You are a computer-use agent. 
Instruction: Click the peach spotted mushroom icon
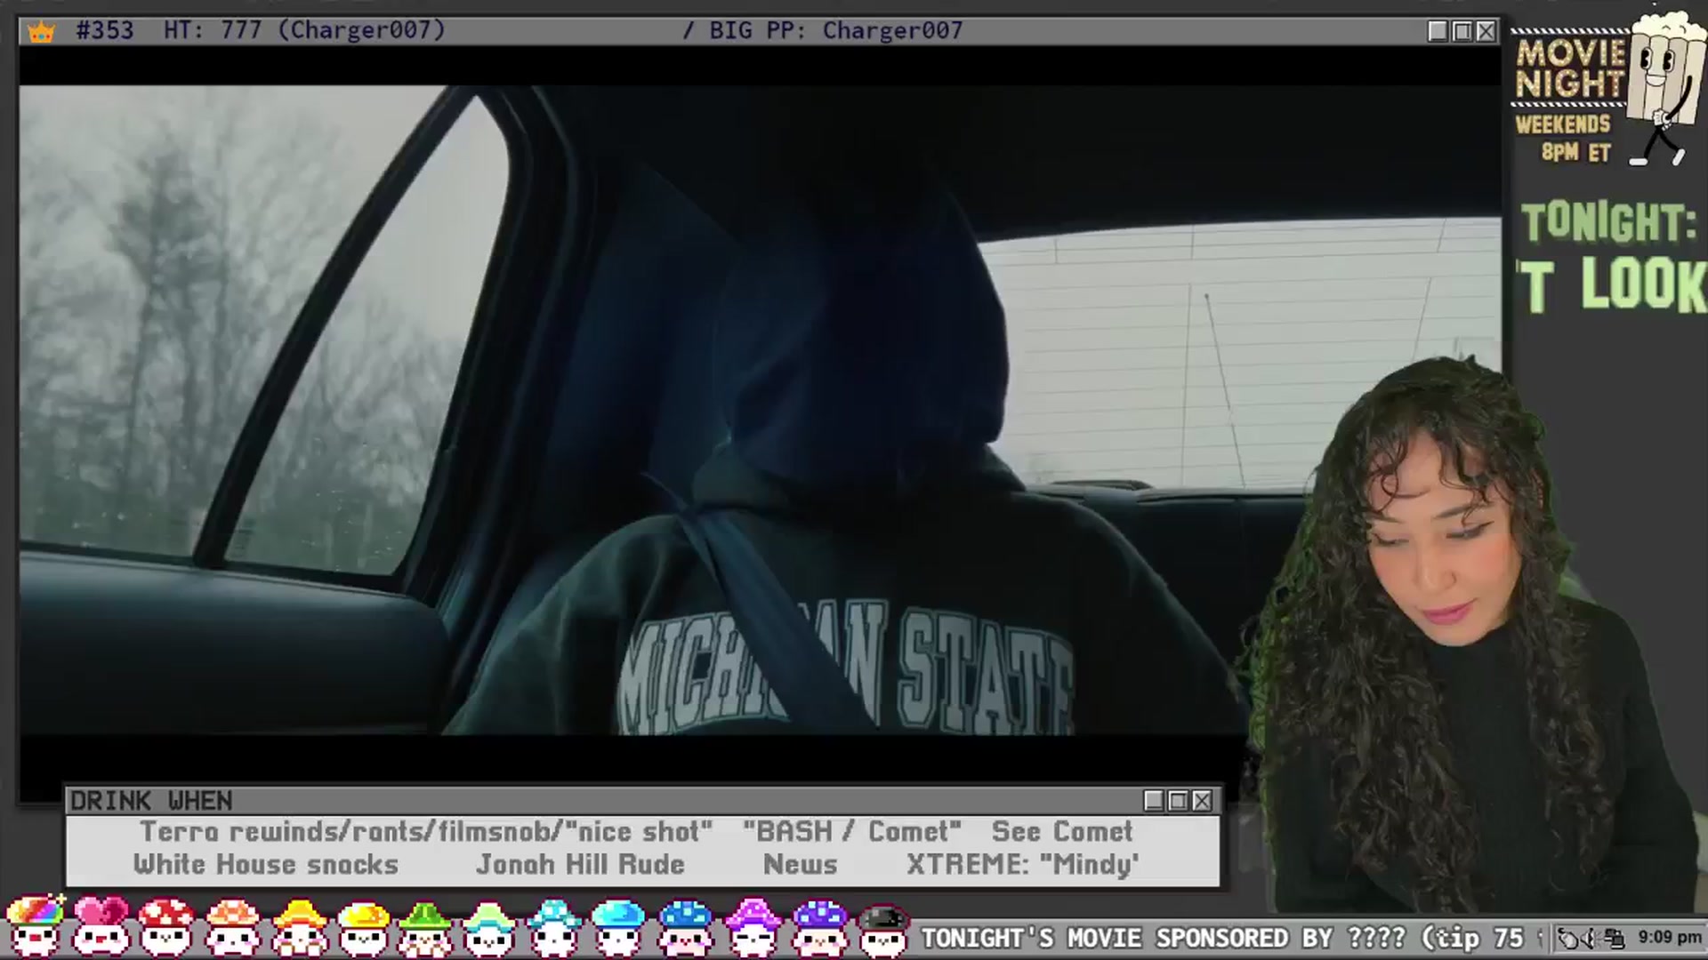232,926
